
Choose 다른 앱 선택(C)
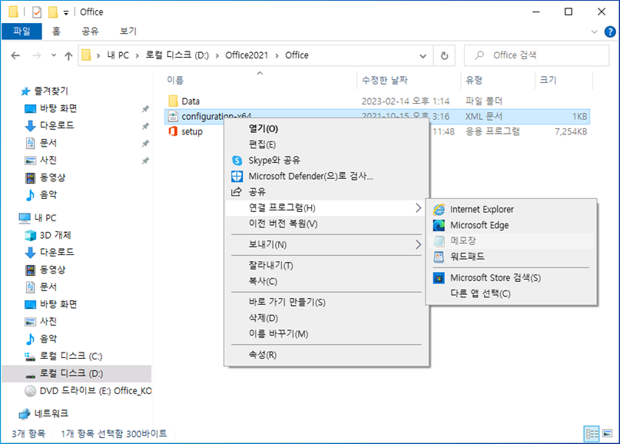tap(511, 293)
